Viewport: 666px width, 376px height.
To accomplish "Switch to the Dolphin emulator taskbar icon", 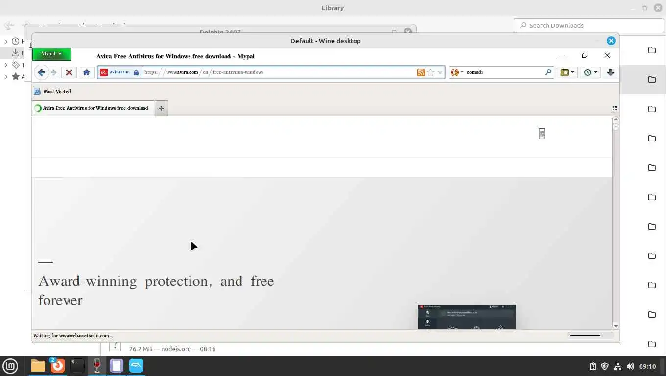I will click(136, 366).
